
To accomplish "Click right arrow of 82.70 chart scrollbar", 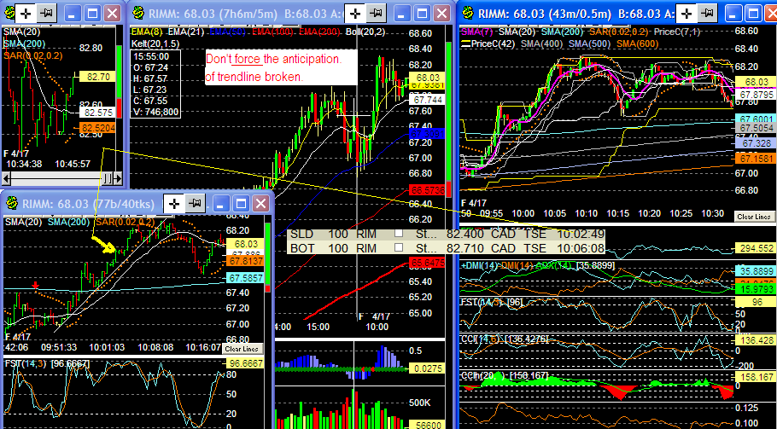I will [118, 178].
